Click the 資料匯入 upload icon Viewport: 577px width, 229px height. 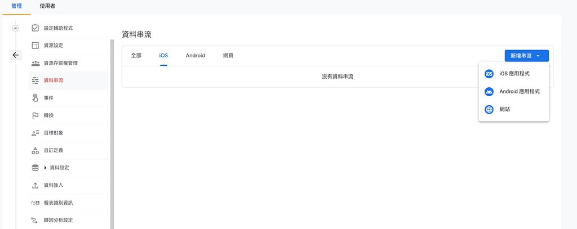point(35,185)
